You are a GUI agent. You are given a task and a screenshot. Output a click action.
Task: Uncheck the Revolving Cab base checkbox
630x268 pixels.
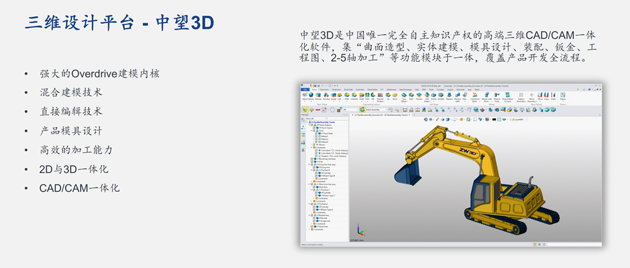click(x=312, y=159)
